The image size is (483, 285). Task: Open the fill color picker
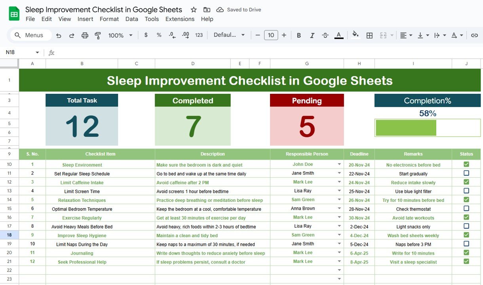click(x=356, y=35)
